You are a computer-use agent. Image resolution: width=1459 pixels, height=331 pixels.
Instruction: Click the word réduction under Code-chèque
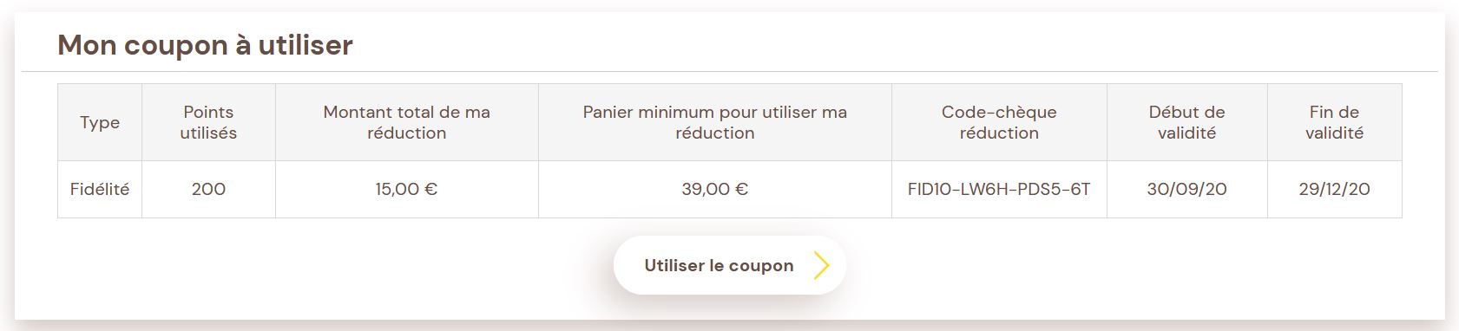[999, 133]
